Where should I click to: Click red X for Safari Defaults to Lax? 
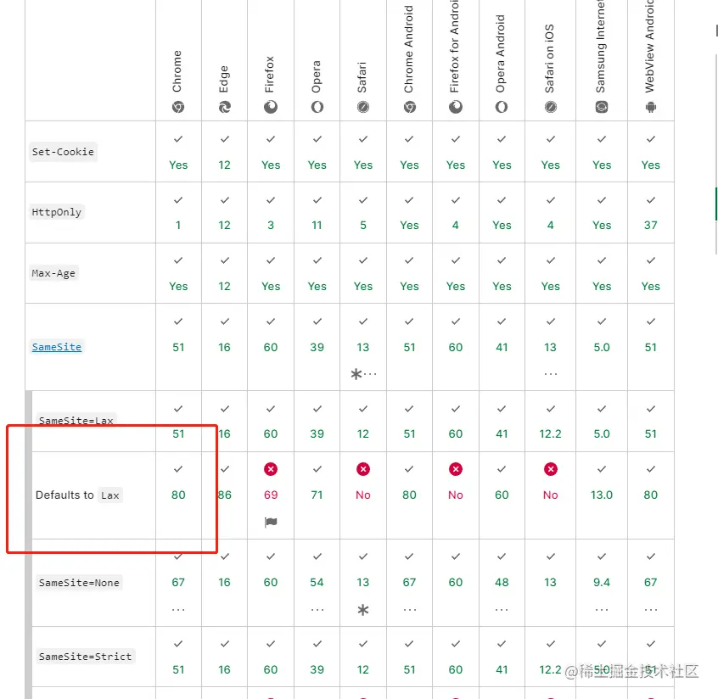click(x=363, y=469)
